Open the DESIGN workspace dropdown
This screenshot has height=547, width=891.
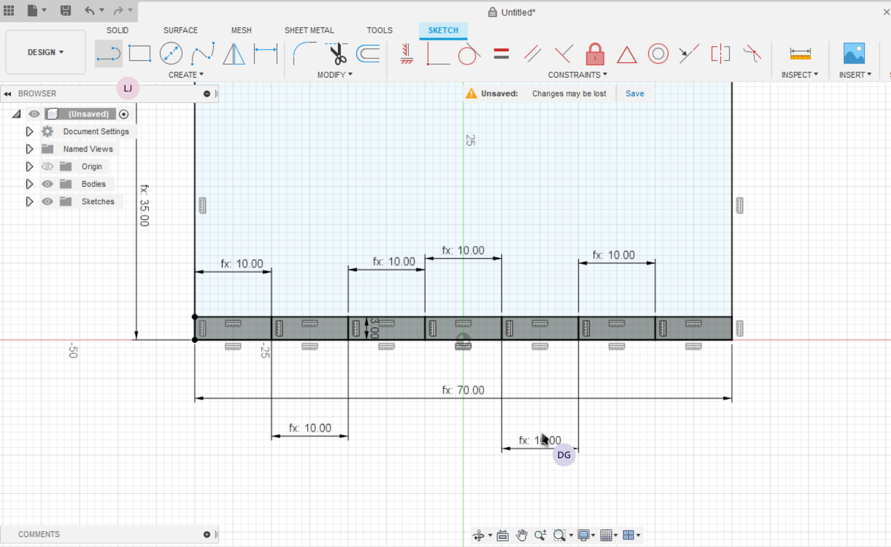point(46,52)
